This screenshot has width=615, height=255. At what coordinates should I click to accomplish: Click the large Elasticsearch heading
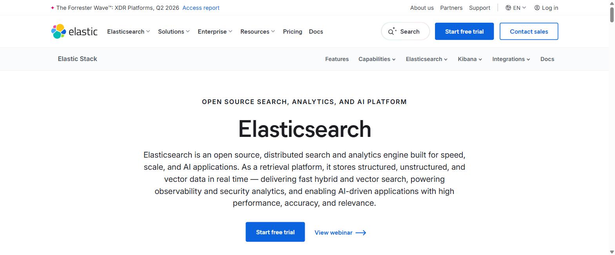tap(305, 129)
